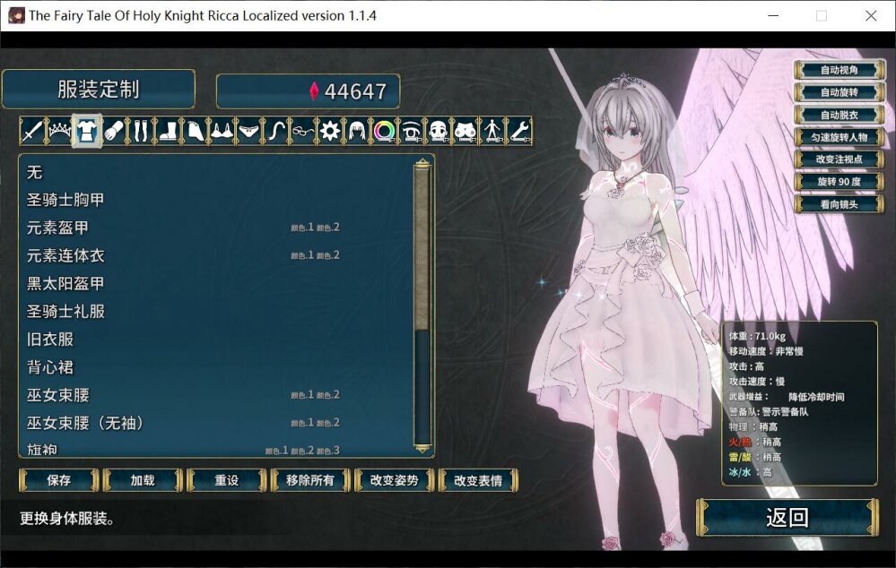Click the 改变注视点 button
896x568 pixels.
(839, 159)
